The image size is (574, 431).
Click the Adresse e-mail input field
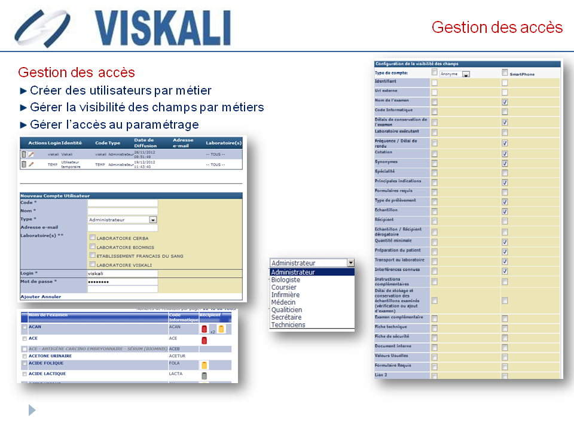tap(123, 228)
